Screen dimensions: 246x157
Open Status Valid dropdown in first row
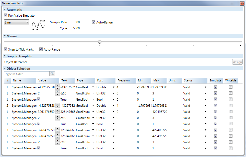(x=205, y=87)
